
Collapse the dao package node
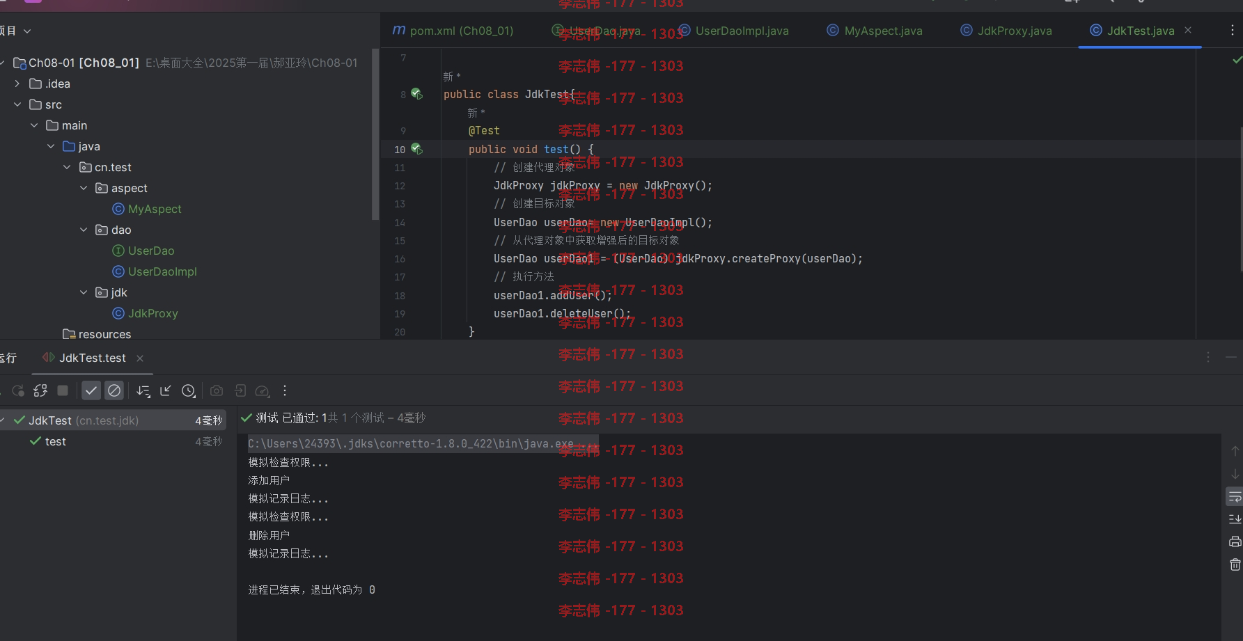(84, 230)
